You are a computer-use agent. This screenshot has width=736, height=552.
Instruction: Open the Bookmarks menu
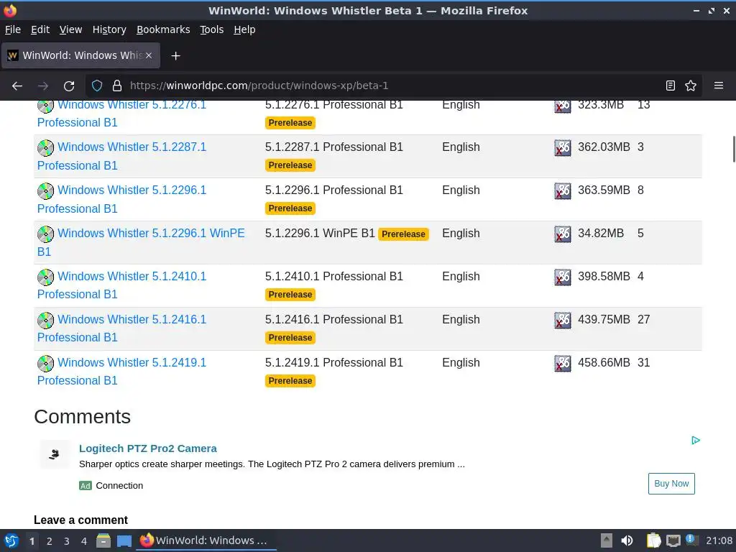[x=163, y=29]
